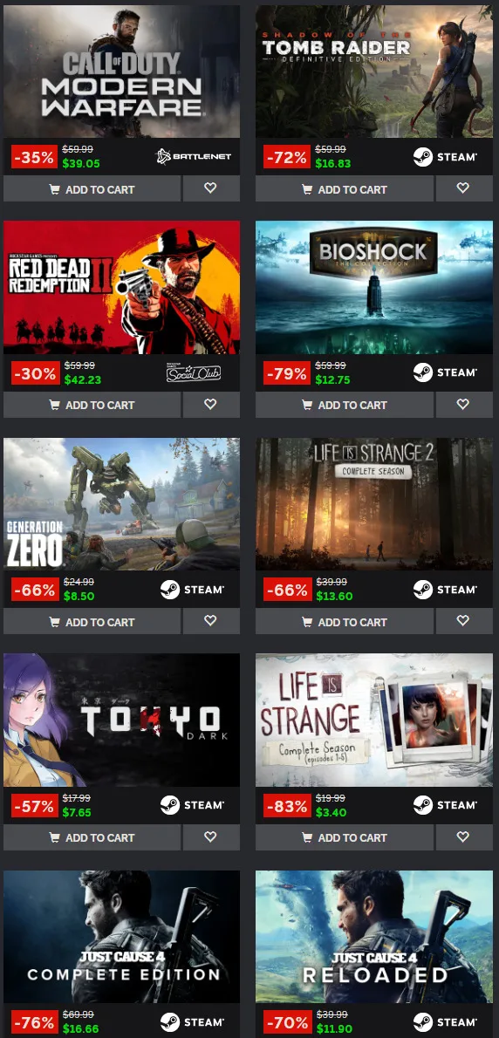The image size is (499, 1038).
Task: Toggle wishlist heart for Call of Duty Modern Warfare
Action: 211,188
